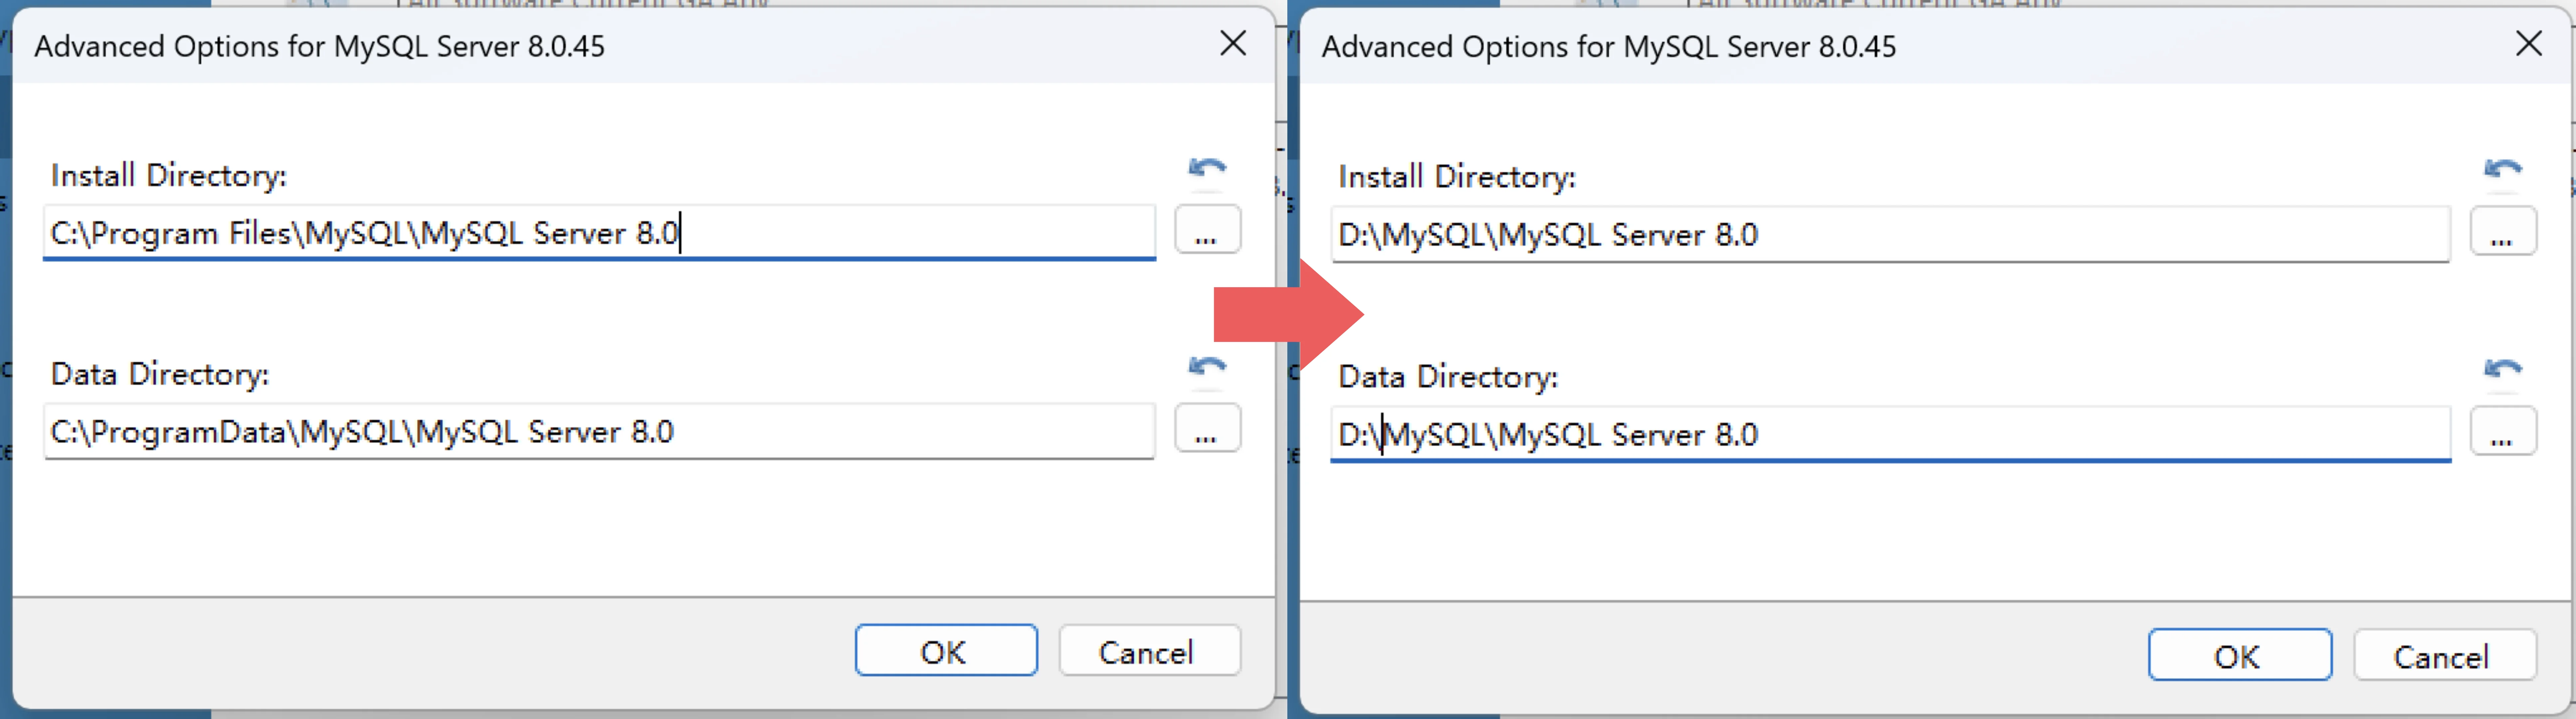
Task: Close the right Advanced Options dialog
Action: coord(2529,43)
